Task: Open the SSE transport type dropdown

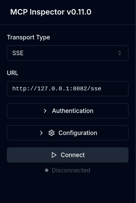Action: [x=68, y=53]
